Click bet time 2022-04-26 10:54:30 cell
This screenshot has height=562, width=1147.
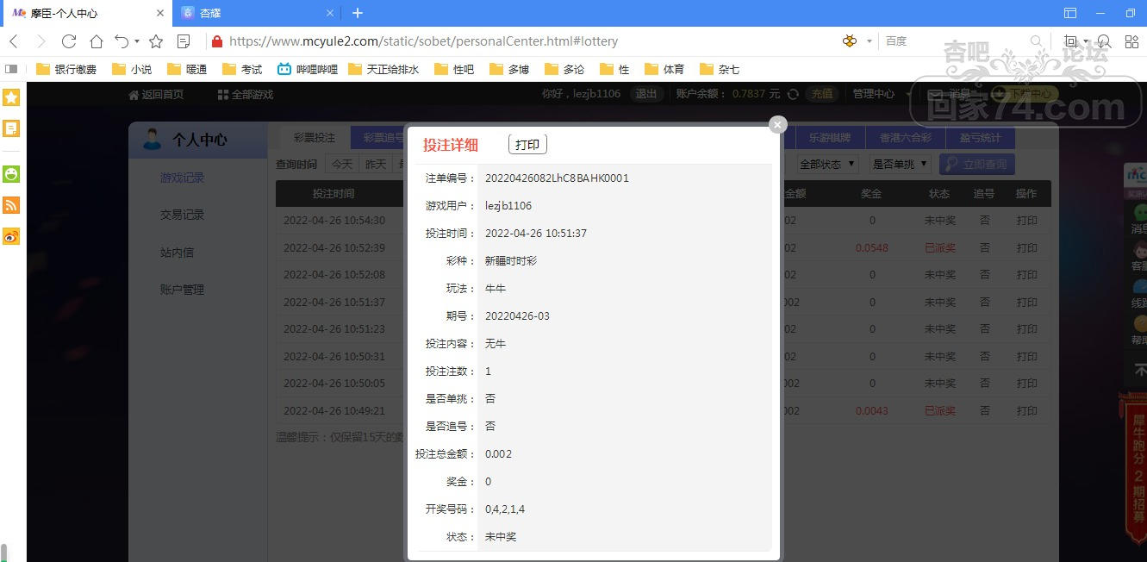click(334, 221)
